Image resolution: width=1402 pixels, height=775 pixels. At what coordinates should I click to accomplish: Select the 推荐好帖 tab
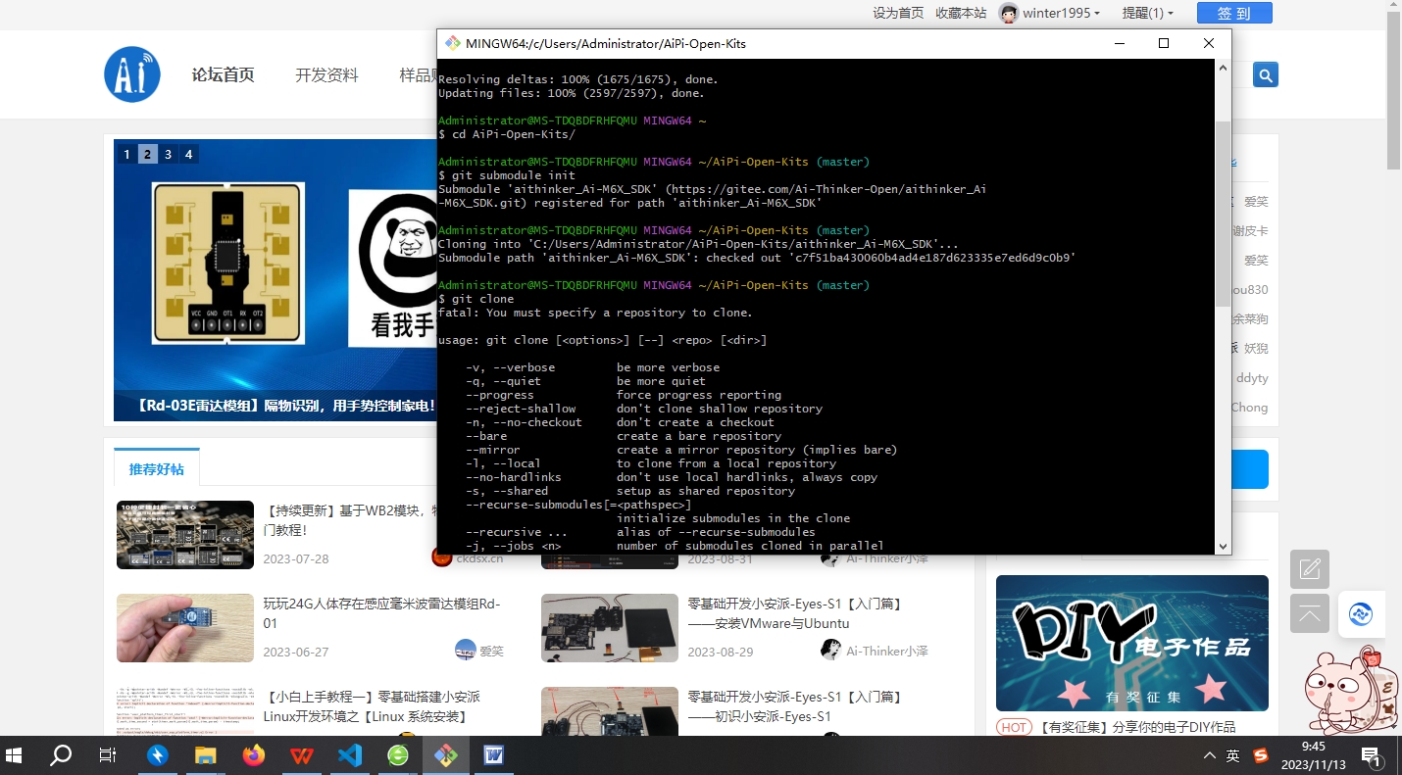(x=156, y=469)
